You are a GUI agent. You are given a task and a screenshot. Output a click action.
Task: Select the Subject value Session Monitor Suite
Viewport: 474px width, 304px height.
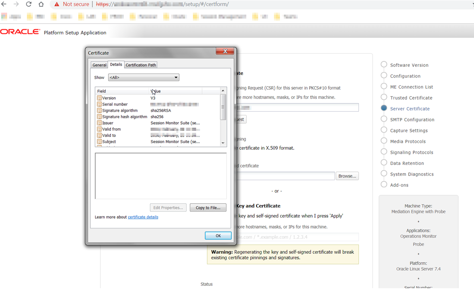(175, 142)
